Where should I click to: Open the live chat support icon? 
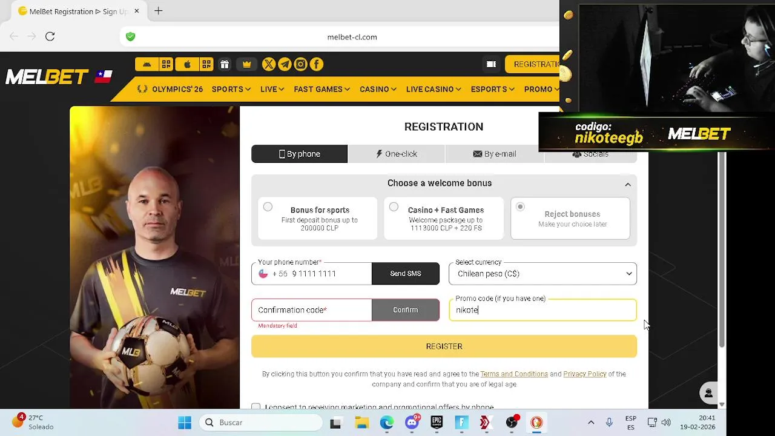pos(709,392)
